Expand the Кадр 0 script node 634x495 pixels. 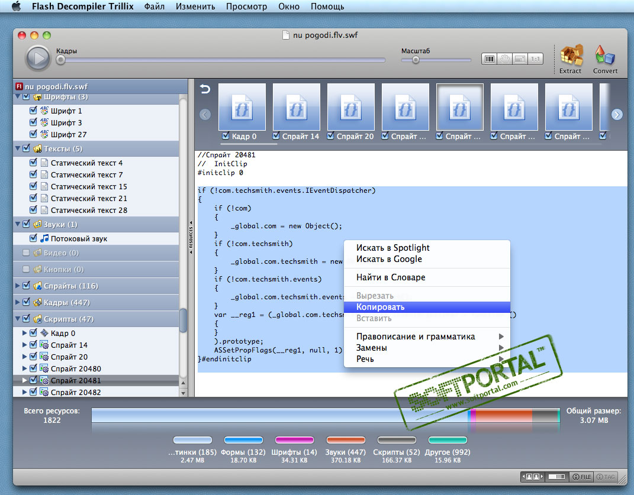point(25,333)
